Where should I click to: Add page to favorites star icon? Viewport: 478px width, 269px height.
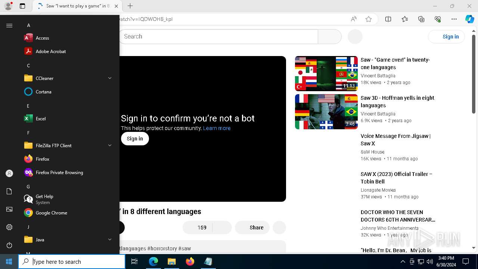[x=369, y=19]
